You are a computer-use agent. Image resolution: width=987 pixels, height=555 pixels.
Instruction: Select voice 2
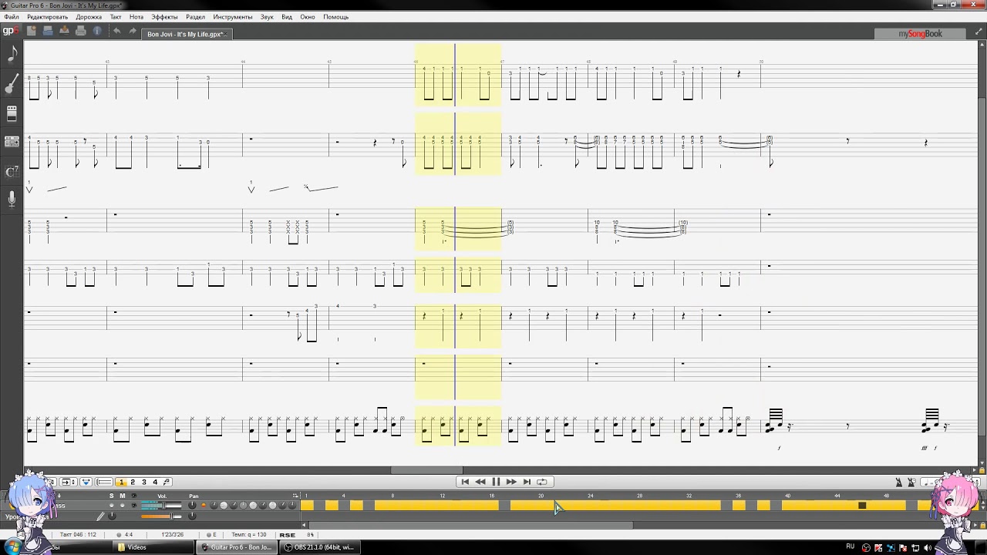coord(133,482)
